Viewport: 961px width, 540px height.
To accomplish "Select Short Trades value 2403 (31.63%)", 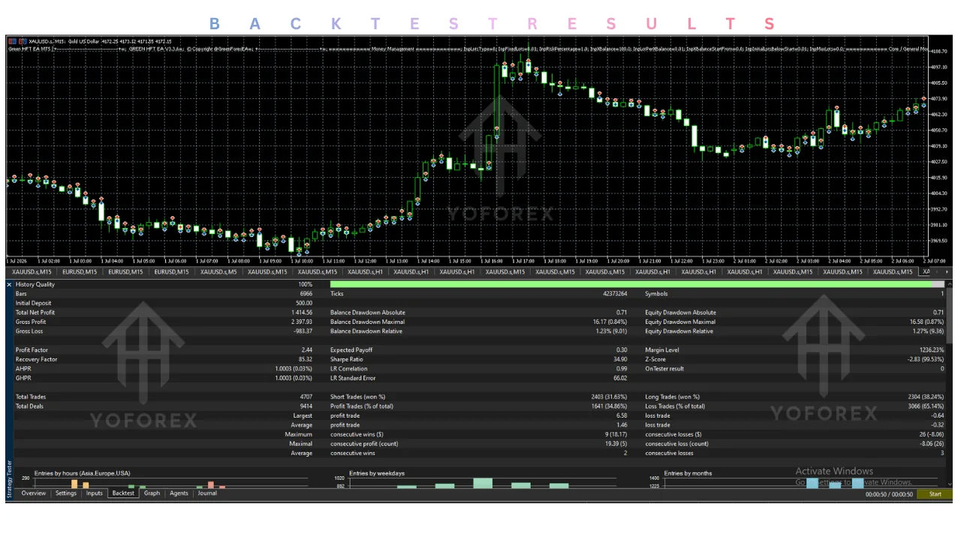I will click(609, 397).
